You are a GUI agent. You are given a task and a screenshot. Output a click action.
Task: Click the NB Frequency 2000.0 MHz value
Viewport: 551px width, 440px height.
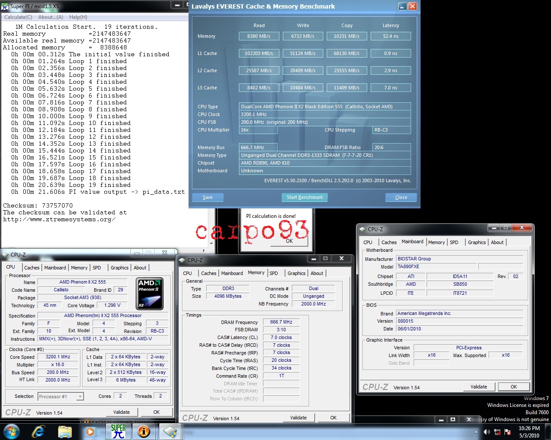coord(313,304)
